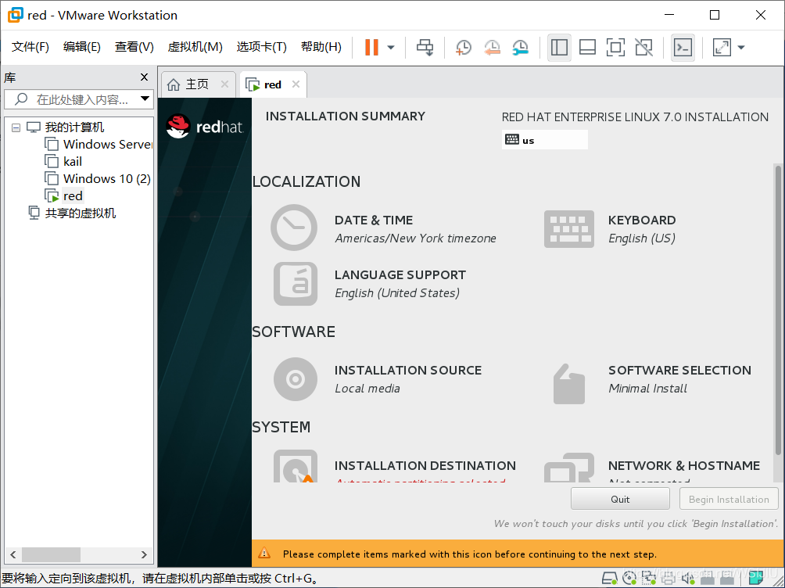Viewport: 785px width, 588px height.
Task: Open the 虚拟机(M) menu
Action: 195,47
